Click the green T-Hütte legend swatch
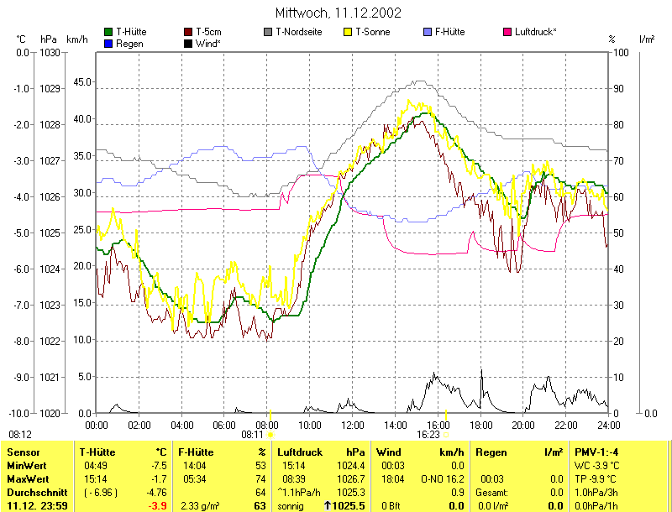This screenshot has width=672, height=512. (108, 32)
